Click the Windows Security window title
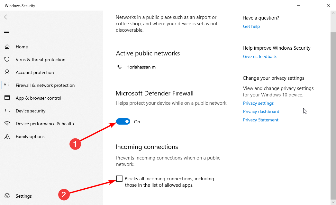The width and height of the screenshot is (336, 205). 20,6
